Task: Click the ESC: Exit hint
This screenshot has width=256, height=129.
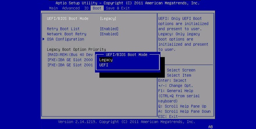Action: [x=168, y=116]
